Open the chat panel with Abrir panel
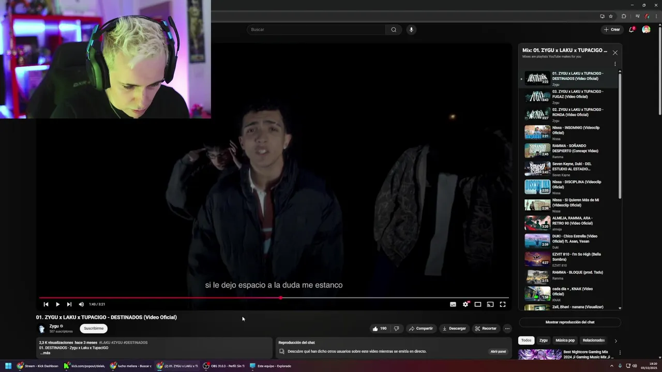662x372 pixels. tap(498, 351)
